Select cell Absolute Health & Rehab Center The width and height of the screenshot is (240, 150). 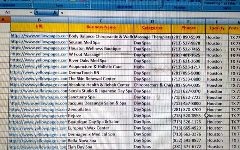(x=100, y=85)
